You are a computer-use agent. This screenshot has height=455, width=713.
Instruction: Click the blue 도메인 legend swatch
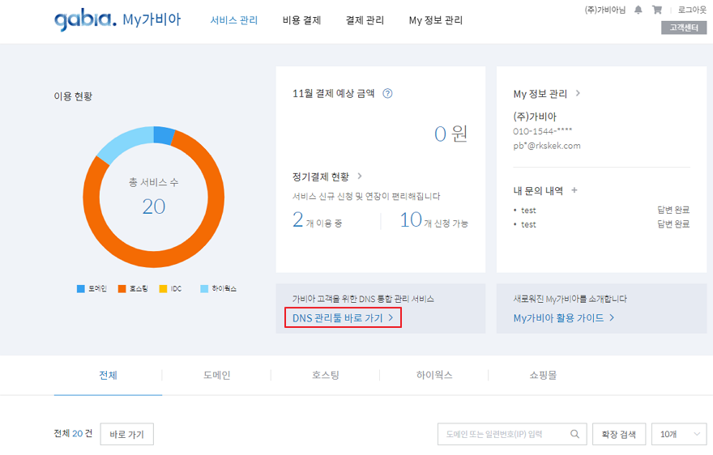pos(81,289)
